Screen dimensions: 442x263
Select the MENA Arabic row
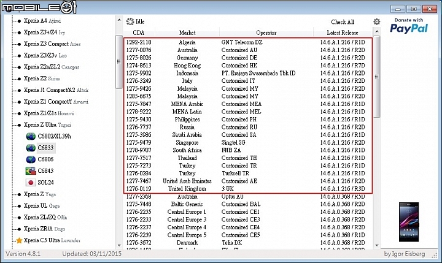[248, 104]
